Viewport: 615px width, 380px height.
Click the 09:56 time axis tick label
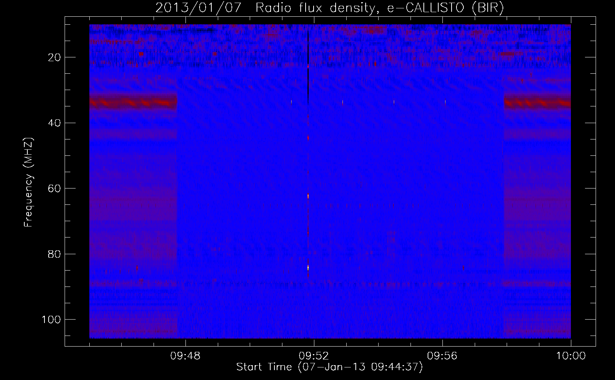pos(442,356)
